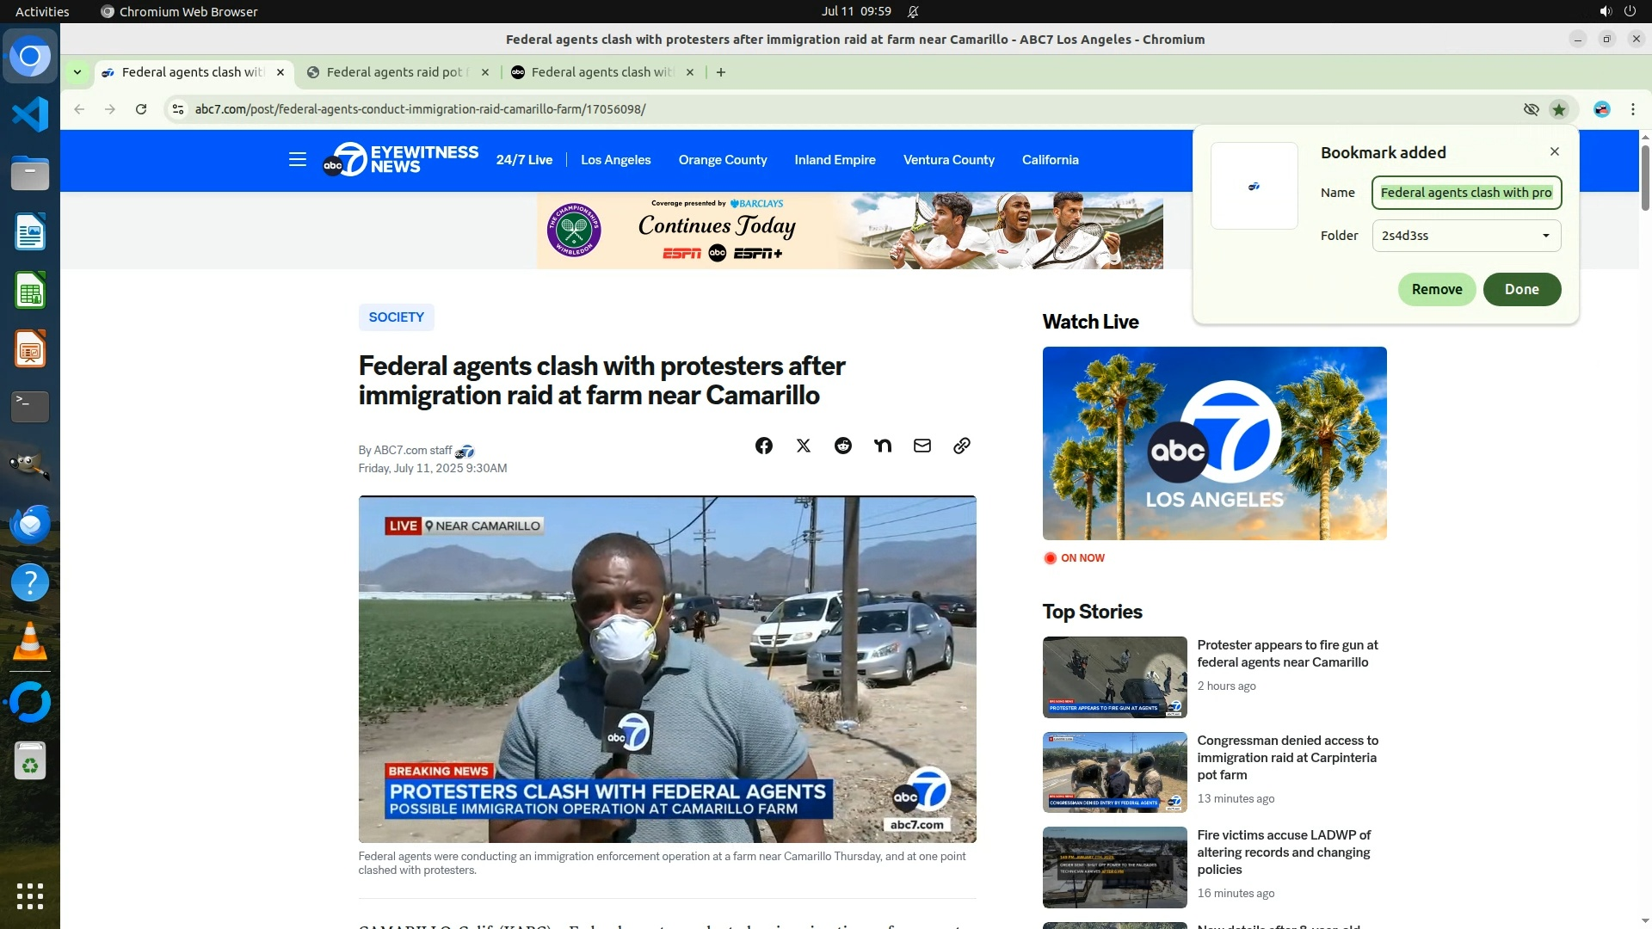Image resolution: width=1652 pixels, height=929 pixels.
Task: Click the tracking protection eye icon
Action: [x=1531, y=109]
